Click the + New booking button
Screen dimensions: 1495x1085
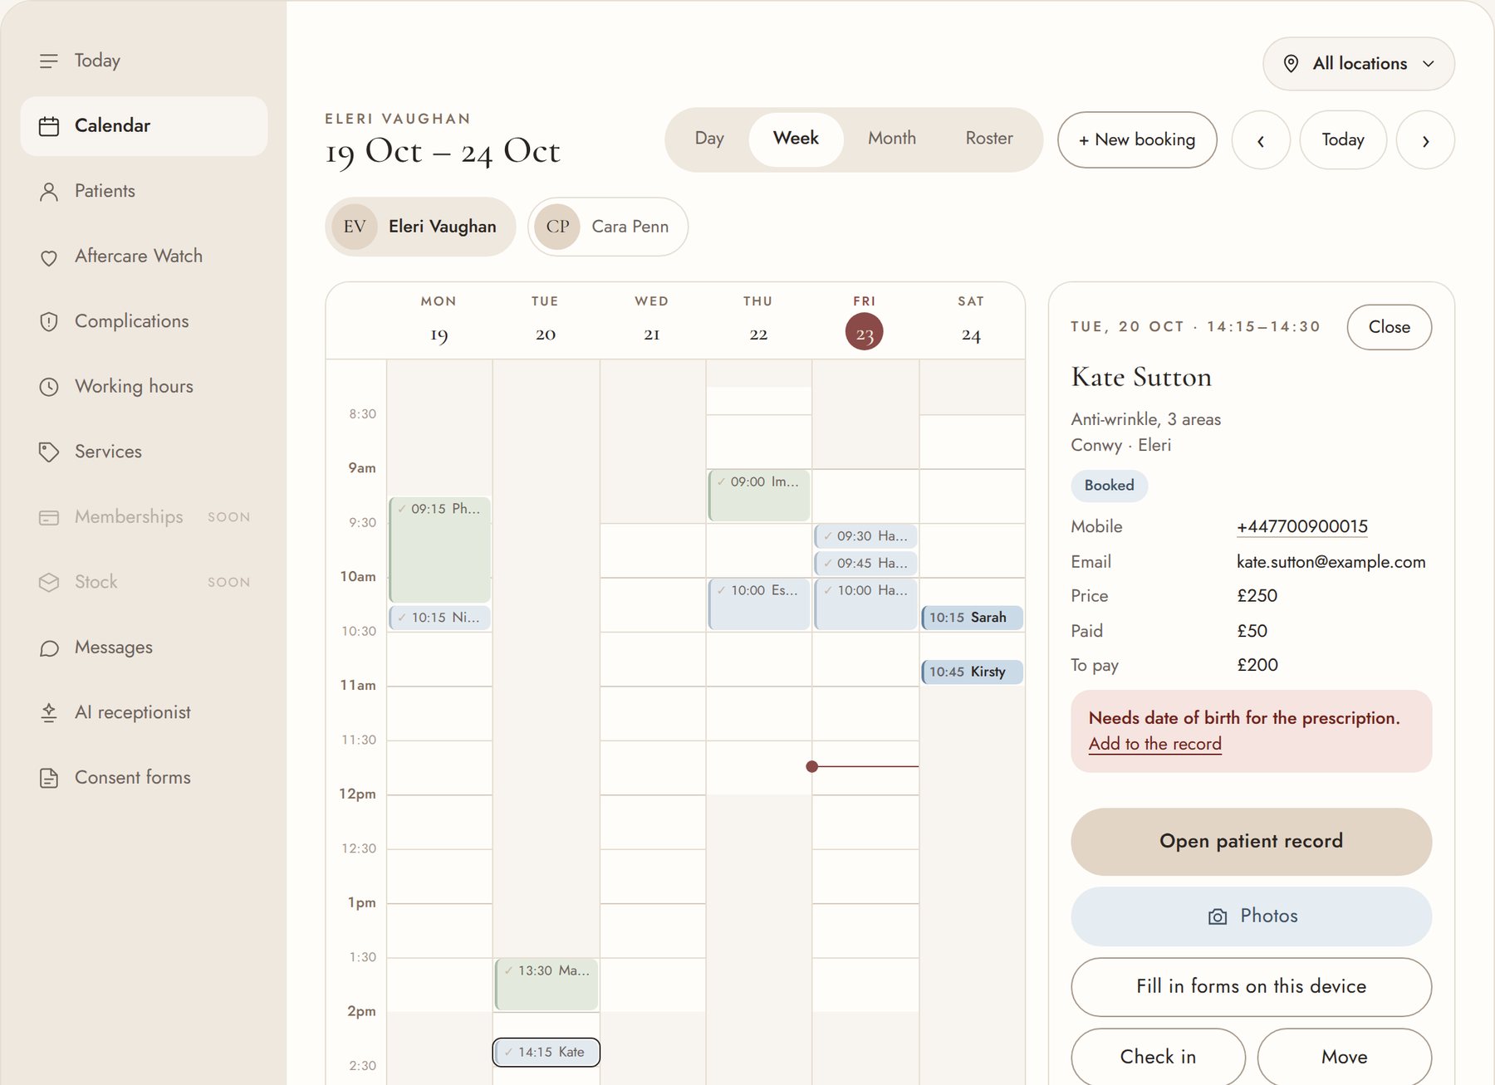[1137, 140]
